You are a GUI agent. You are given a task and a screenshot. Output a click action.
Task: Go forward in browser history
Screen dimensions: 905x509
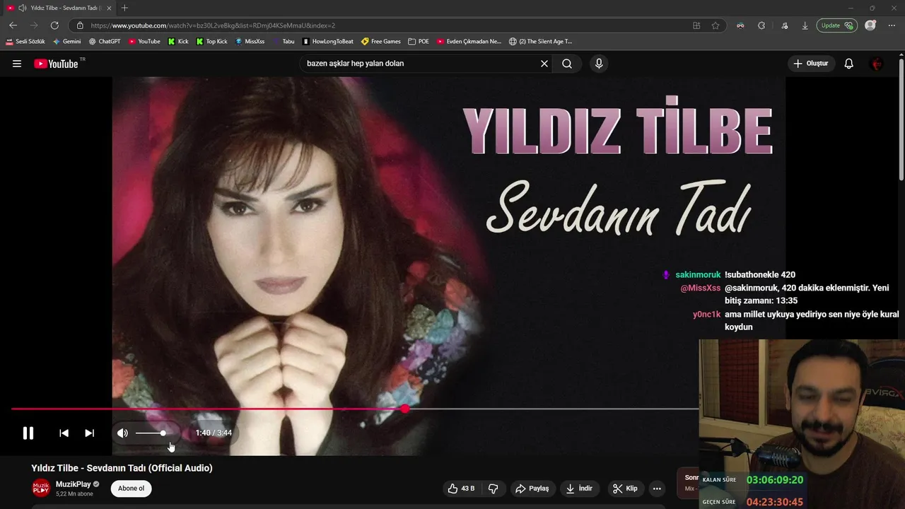tap(33, 25)
